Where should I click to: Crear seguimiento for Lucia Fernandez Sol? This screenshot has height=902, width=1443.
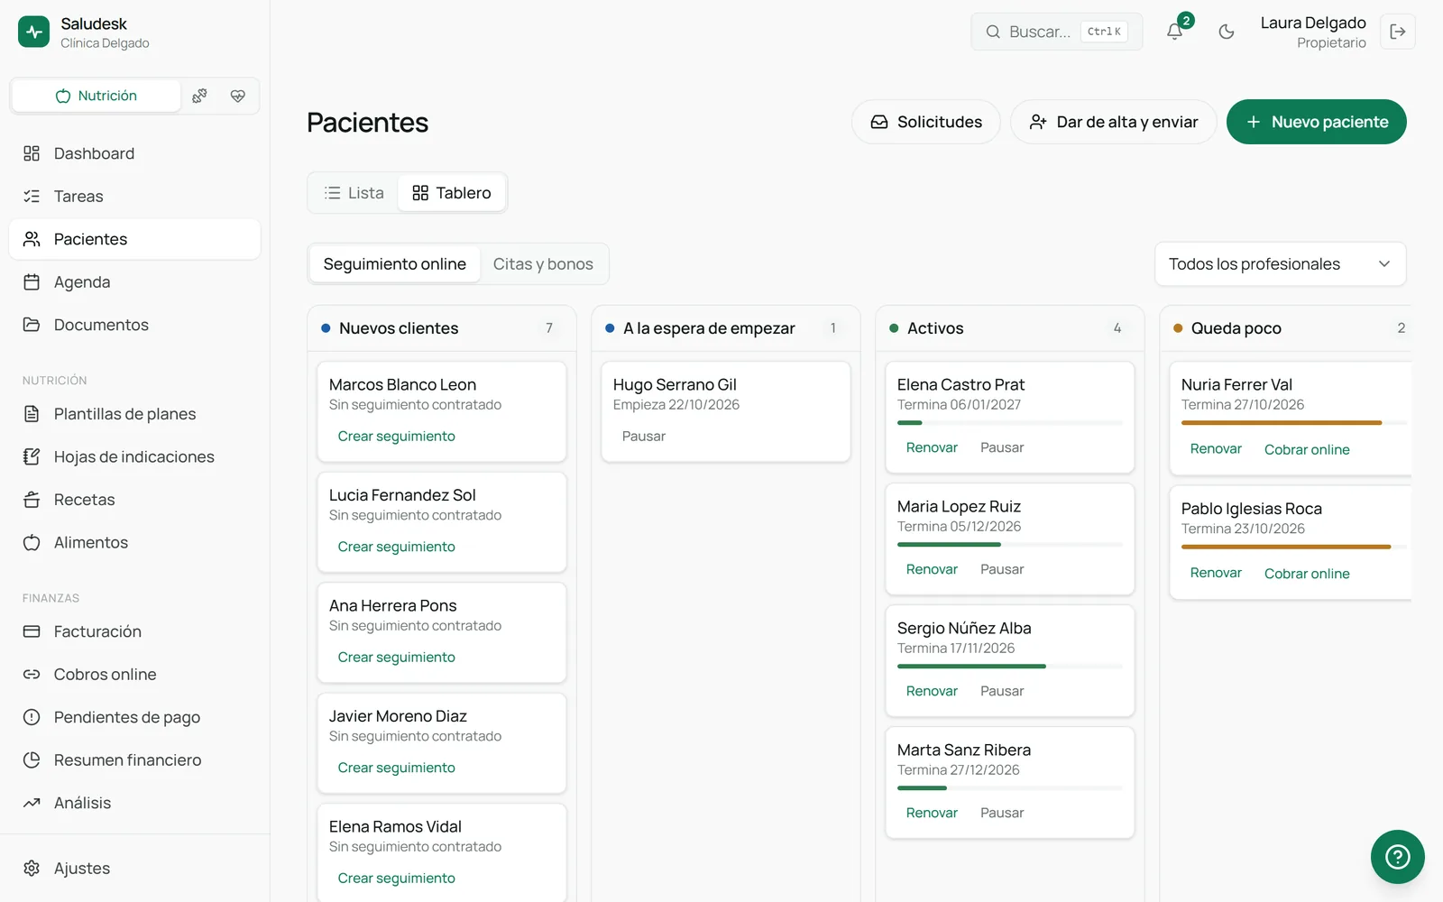[x=397, y=547]
